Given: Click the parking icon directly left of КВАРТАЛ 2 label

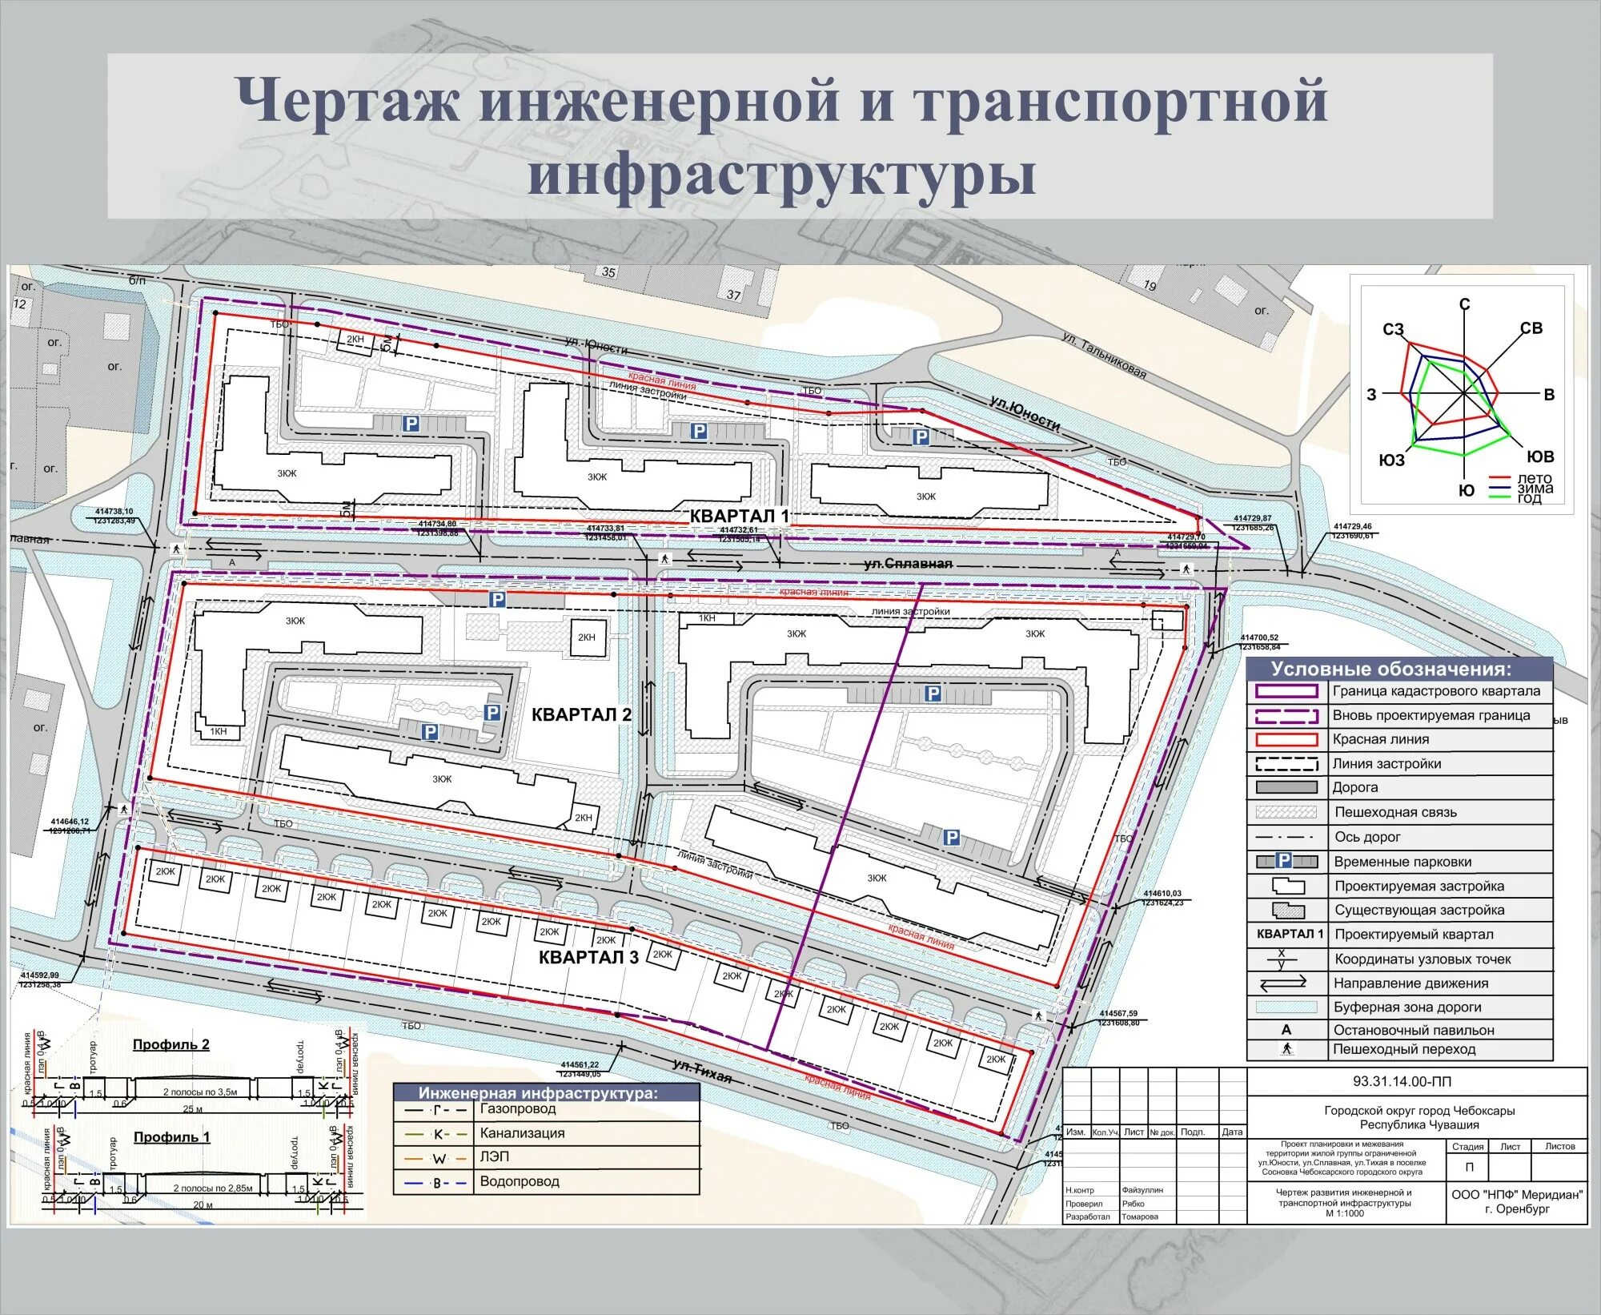Looking at the screenshot, I should 493,712.
